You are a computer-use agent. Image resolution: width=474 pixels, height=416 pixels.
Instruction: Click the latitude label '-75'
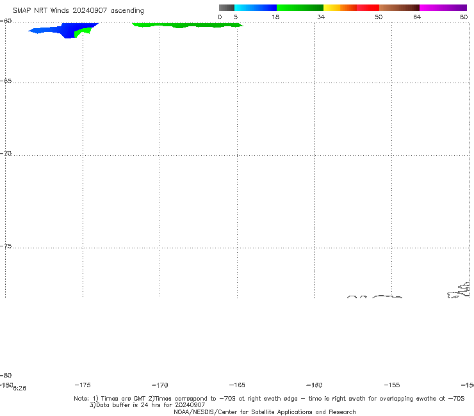(6, 246)
